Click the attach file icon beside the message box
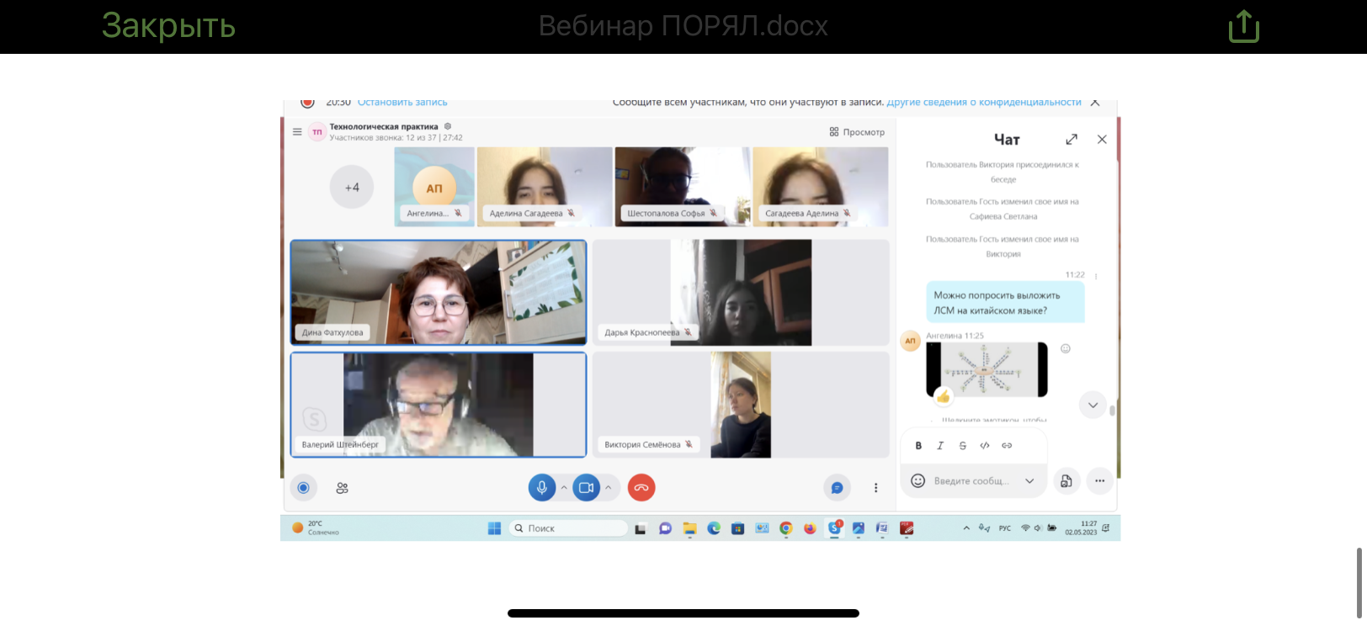1367x631 pixels. click(1066, 481)
